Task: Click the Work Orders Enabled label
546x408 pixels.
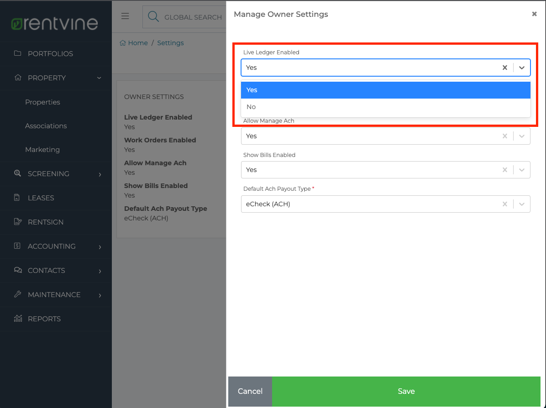Action: [x=160, y=140]
